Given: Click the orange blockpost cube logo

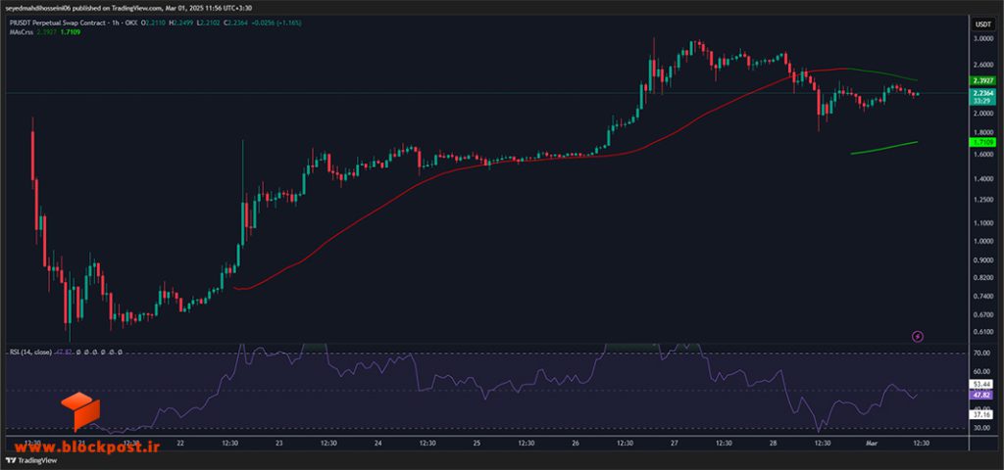Looking at the screenshot, I should [76, 411].
